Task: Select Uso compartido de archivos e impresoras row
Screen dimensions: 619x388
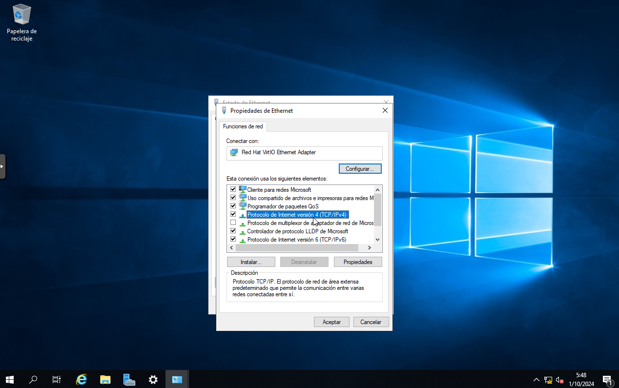Action: pyautogui.click(x=310, y=198)
